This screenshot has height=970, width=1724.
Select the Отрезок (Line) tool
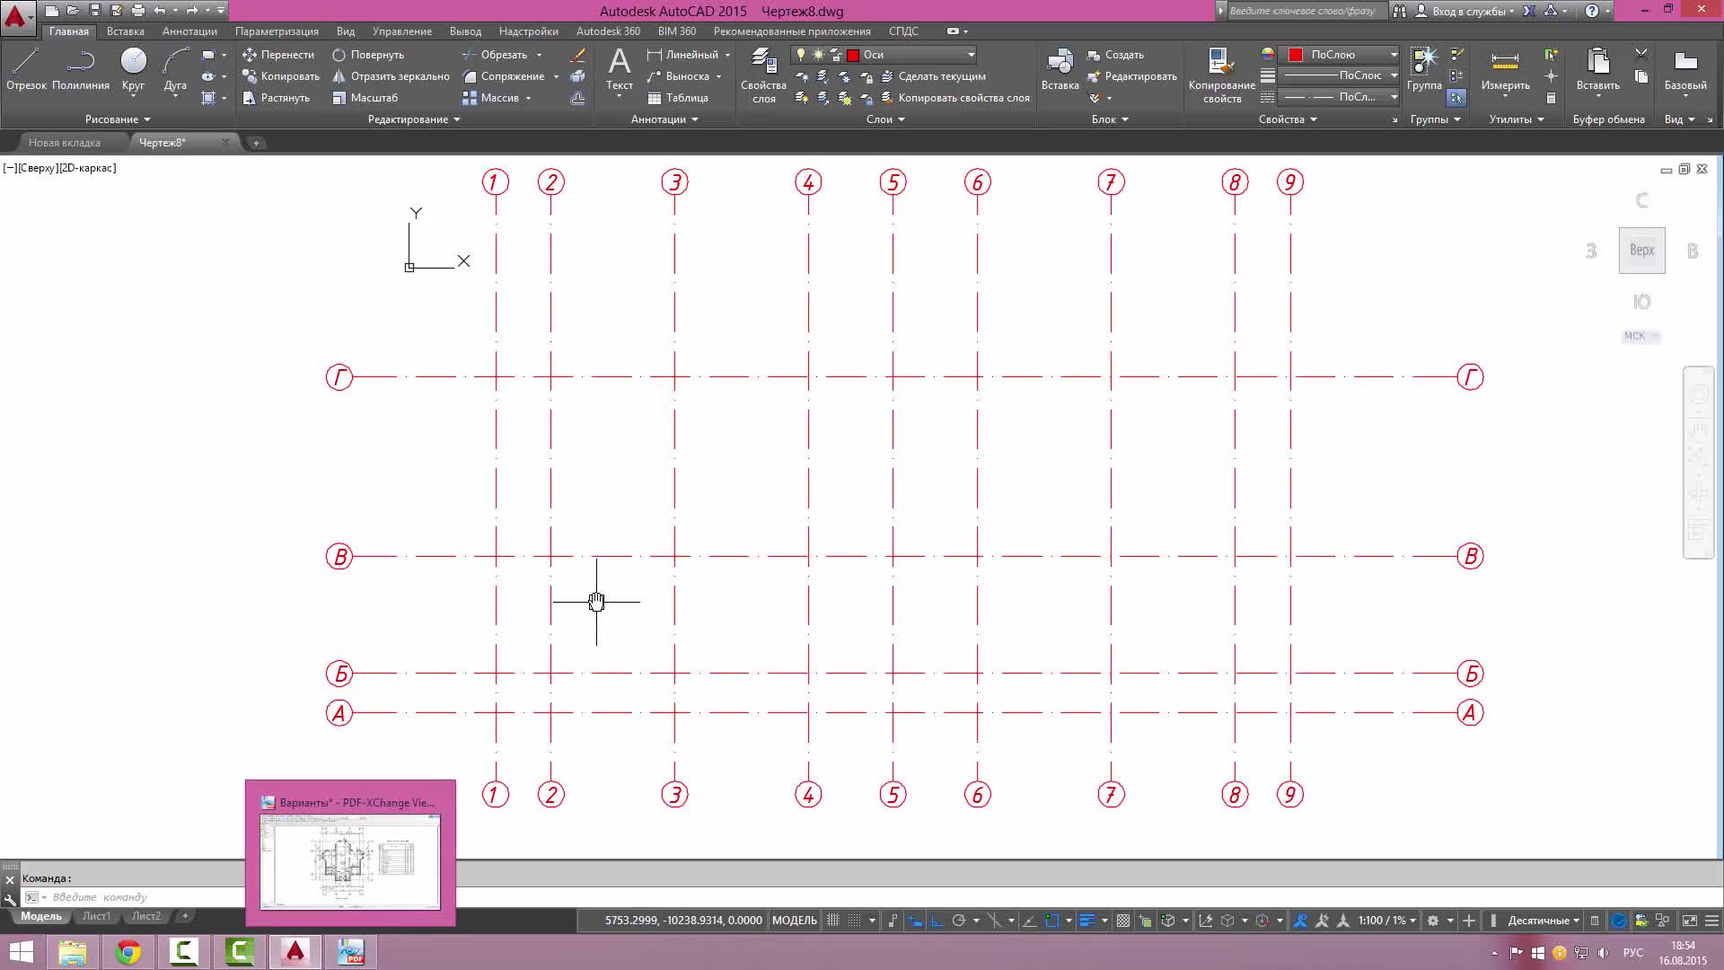26,70
